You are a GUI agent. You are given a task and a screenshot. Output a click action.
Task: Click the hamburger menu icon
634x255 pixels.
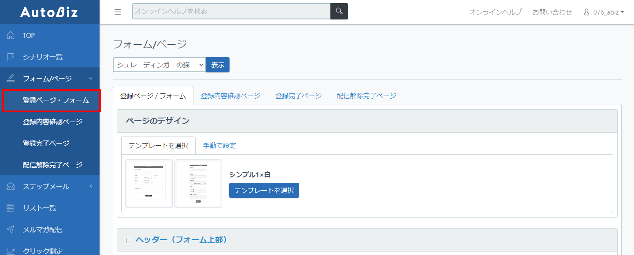pyautogui.click(x=118, y=12)
